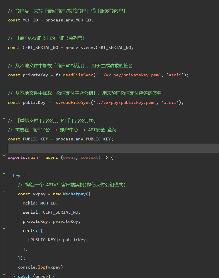Click the event parameter

69,157
